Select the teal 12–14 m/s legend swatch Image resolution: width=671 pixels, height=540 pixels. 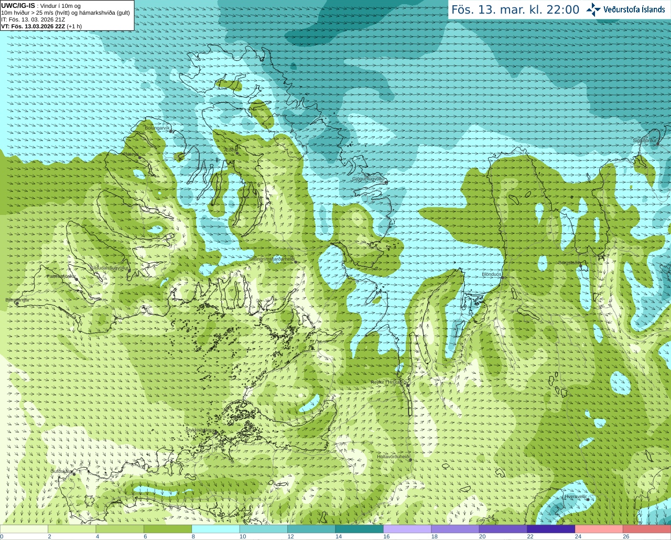coord(311,529)
